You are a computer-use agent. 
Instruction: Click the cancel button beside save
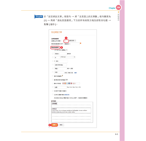(x=61, y=125)
